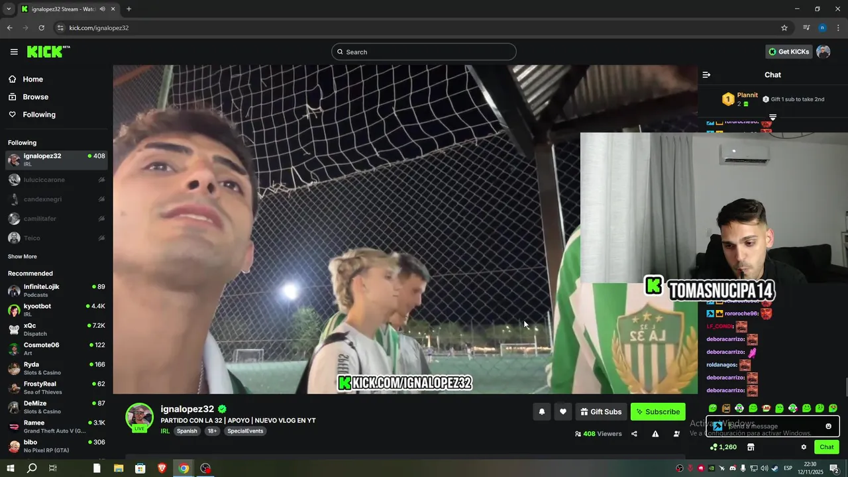This screenshot has height=477, width=848.
Task: Open Cosmote06 recommended channel
Action: [x=56, y=348]
